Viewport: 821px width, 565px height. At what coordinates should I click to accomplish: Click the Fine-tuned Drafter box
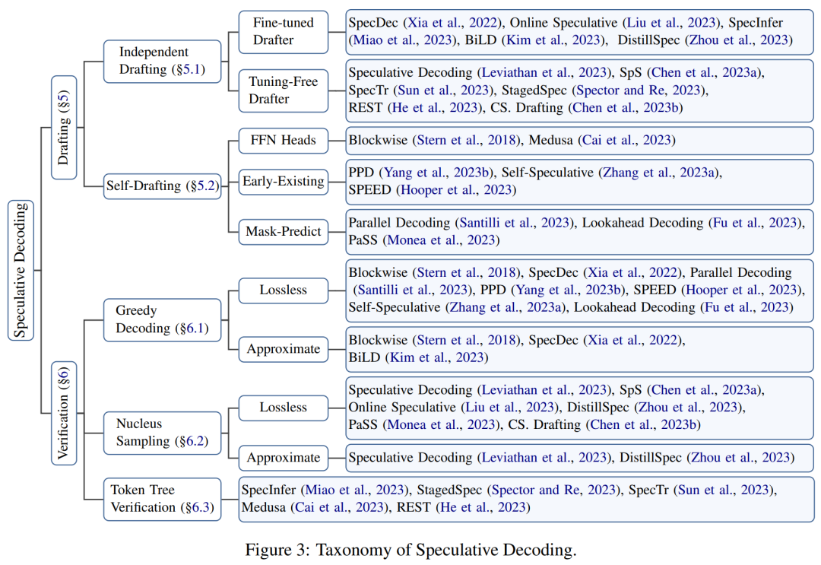[x=284, y=32]
